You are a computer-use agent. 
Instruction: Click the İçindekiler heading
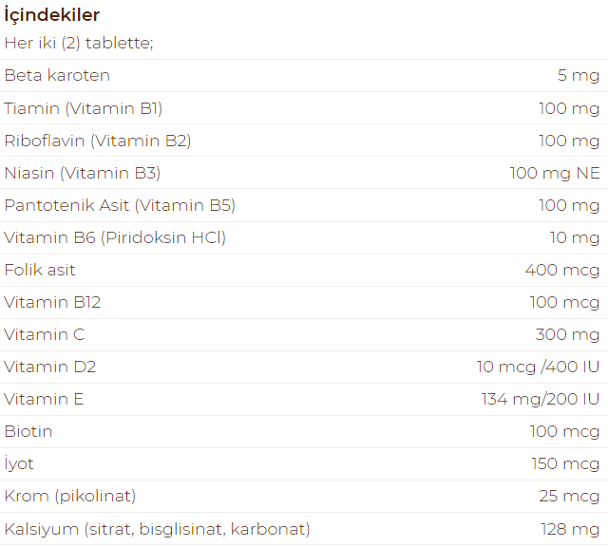pyautogui.click(x=52, y=15)
